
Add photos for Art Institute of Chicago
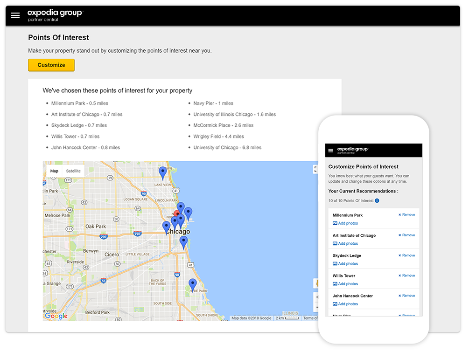[x=345, y=243]
